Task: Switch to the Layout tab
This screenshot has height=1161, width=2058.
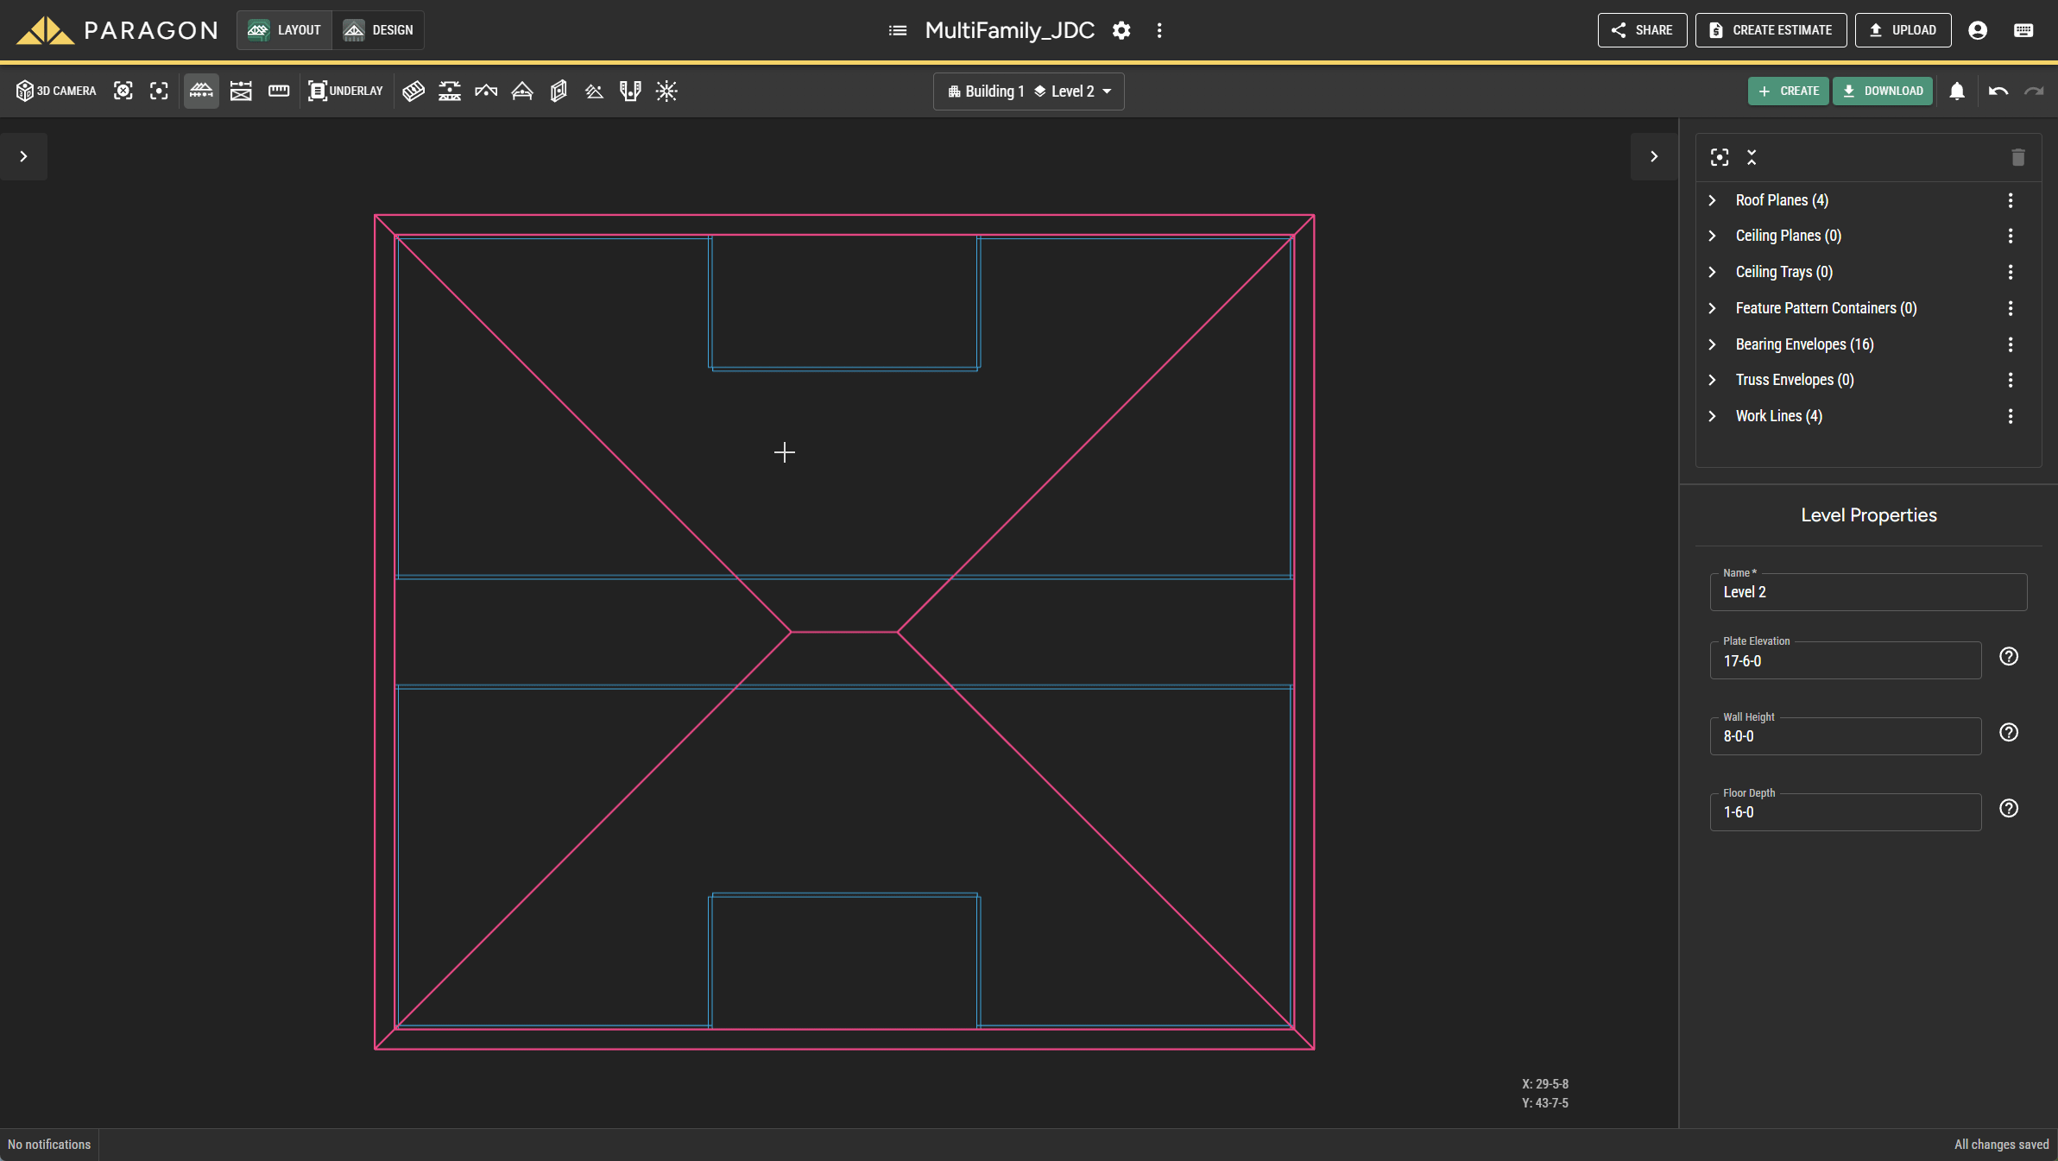Action: pos(284,30)
